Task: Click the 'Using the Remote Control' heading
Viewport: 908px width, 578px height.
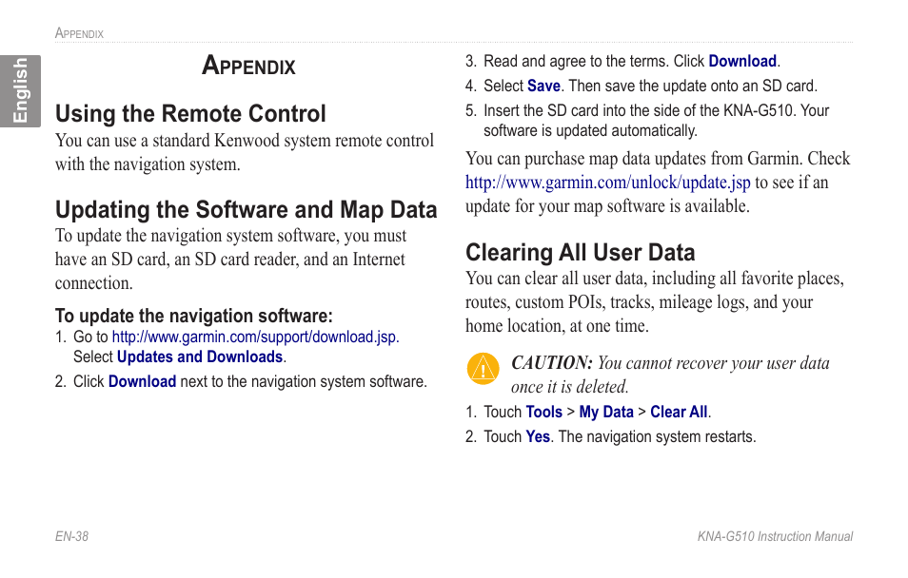Action: (190, 113)
